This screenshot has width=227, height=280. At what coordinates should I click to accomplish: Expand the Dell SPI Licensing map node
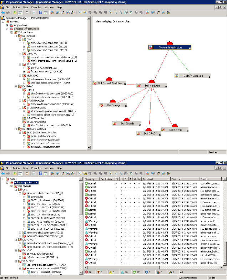[210, 77]
